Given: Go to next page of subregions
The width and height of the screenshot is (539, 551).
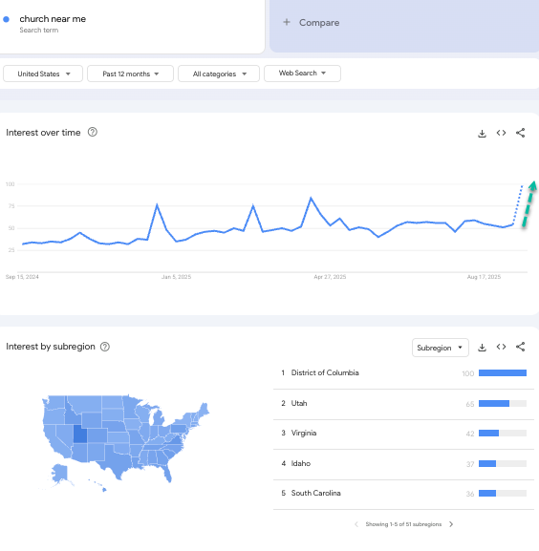Looking at the screenshot, I should [451, 524].
